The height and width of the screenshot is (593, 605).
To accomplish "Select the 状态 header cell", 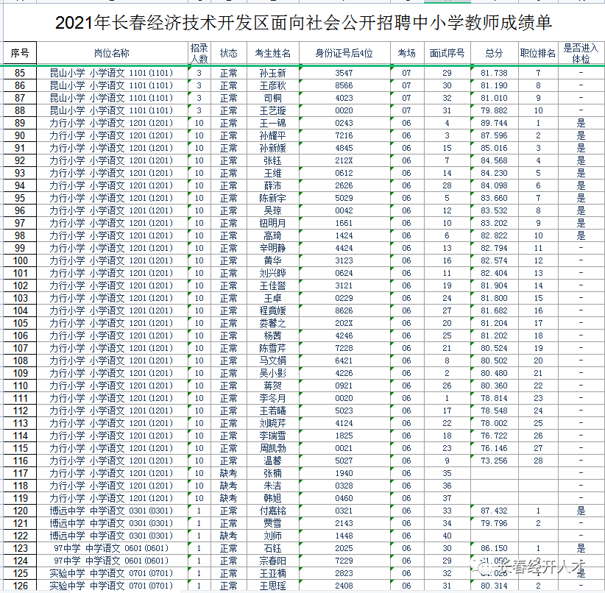I will [229, 53].
